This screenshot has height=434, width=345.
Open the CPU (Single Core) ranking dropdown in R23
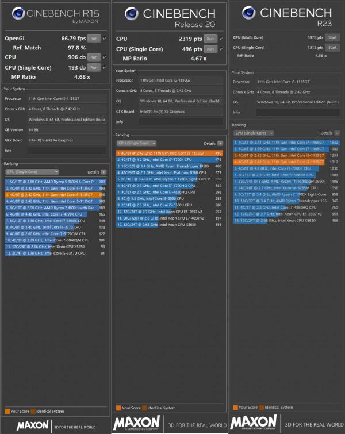click(x=254, y=133)
